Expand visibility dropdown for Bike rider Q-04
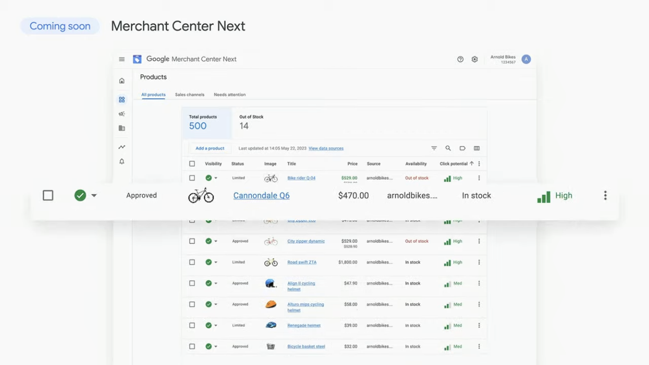The width and height of the screenshot is (649, 365). click(x=216, y=178)
